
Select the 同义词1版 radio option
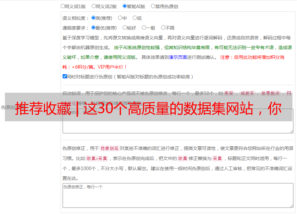[x=63, y=6]
